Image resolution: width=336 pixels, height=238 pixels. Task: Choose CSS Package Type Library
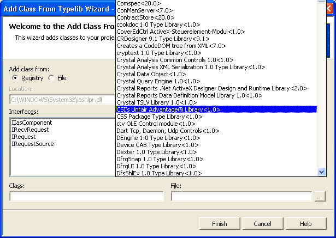point(216,117)
